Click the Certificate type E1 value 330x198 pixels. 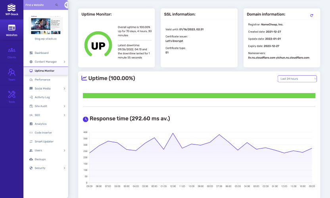point(167,53)
